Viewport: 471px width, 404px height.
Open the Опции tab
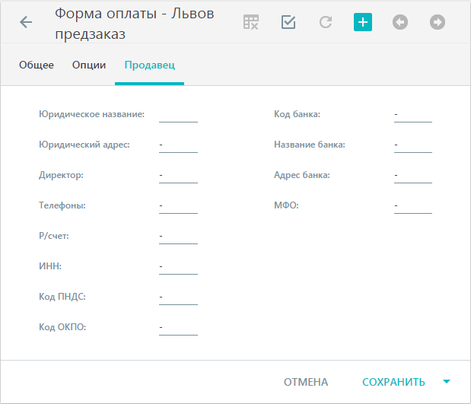[89, 65]
